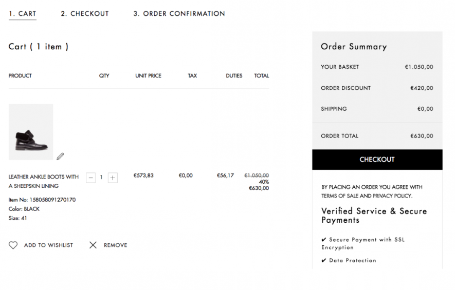The height and width of the screenshot is (290, 455).
Task: Click the quantity value field showing 1
Action: coord(101,177)
